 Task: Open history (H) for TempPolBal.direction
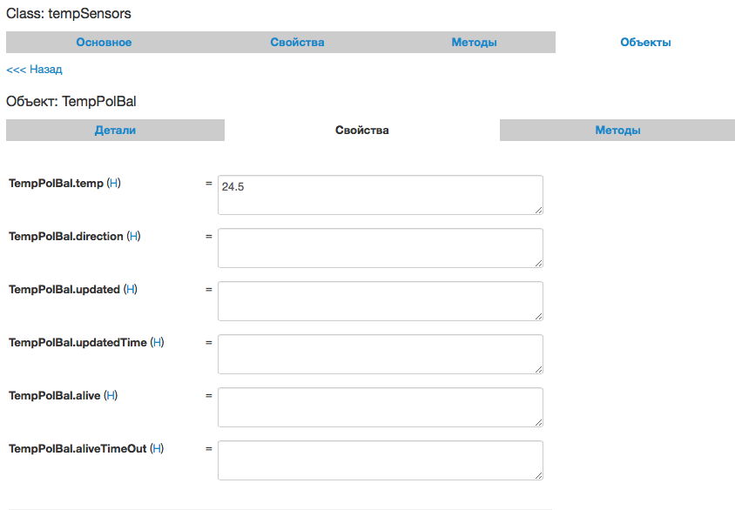[x=134, y=237]
